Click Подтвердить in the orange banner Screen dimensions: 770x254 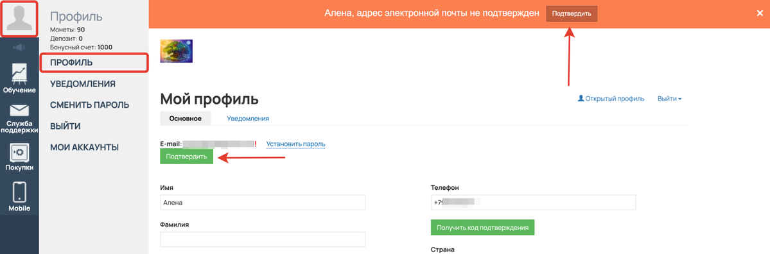coord(572,13)
